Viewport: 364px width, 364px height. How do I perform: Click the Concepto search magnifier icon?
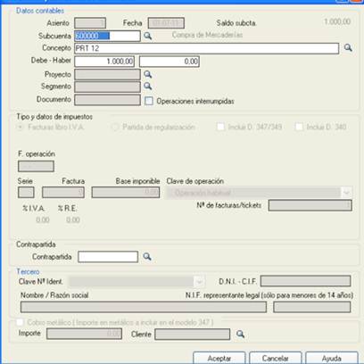click(x=348, y=48)
